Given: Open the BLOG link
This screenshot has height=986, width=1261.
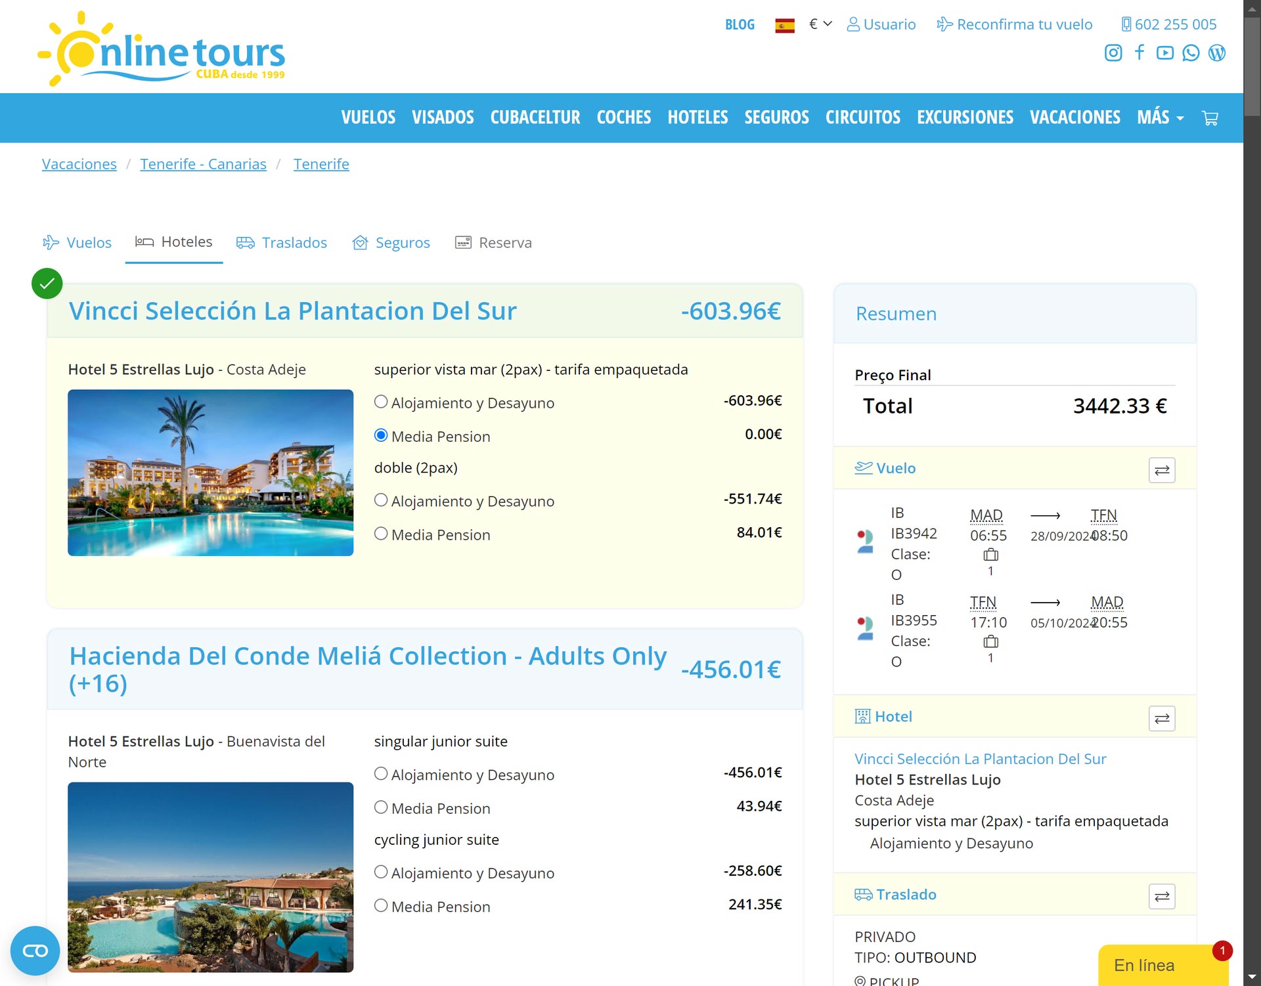Looking at the screenshot, I should pos(740,25).
